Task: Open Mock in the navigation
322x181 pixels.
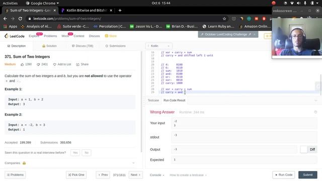Action: (x=65, y=36)
